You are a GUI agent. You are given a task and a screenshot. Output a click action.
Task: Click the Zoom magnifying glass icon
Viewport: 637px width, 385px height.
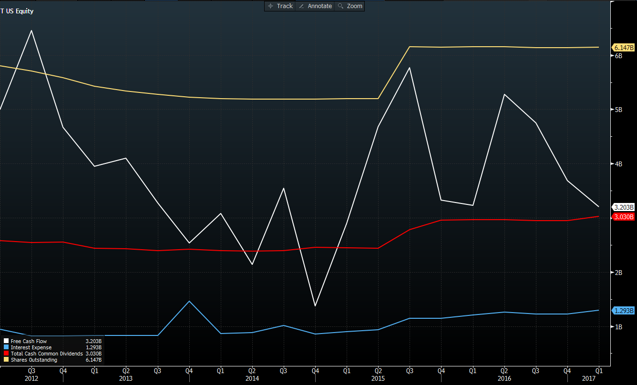click(340, 6)
